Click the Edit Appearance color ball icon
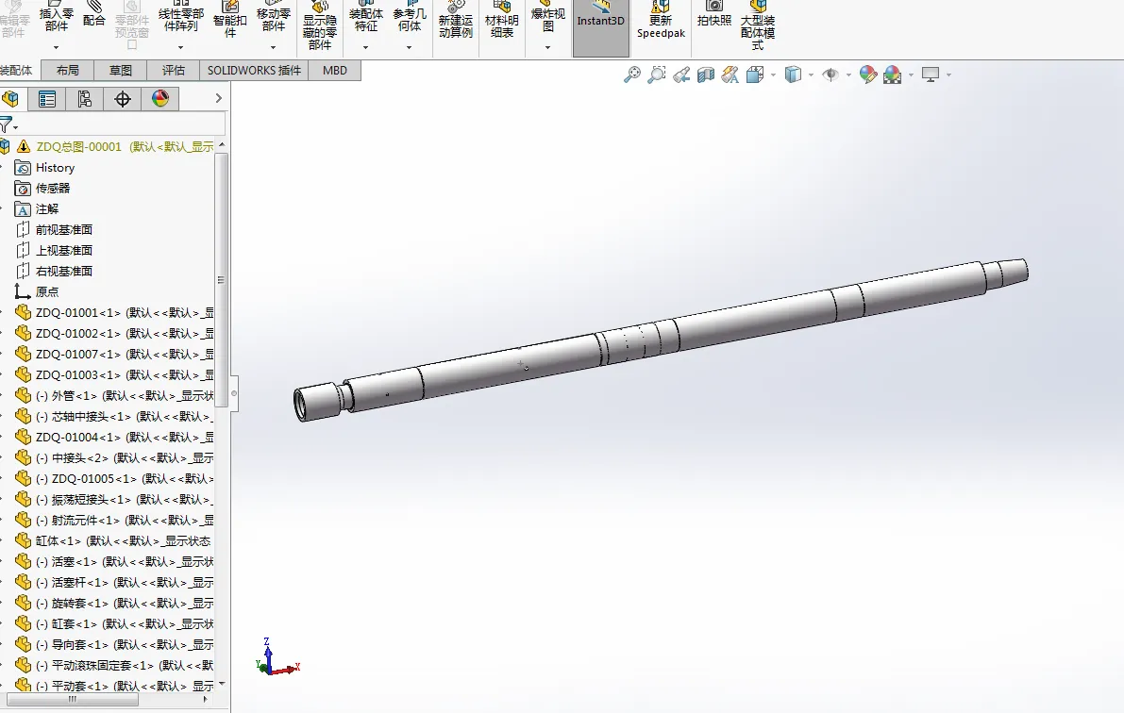This screenshot has height=713, width=1124. [x=868, y=75]
